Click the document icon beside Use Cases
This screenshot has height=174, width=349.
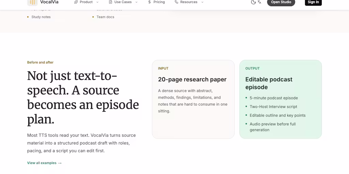(x=110, y=2)
